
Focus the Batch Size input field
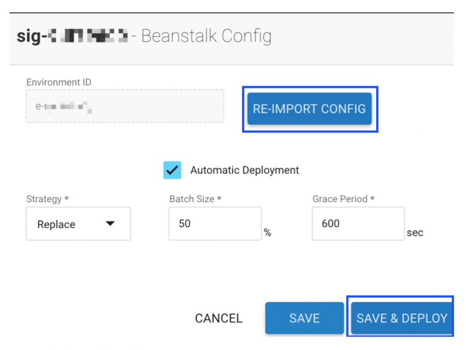[215, 223]
